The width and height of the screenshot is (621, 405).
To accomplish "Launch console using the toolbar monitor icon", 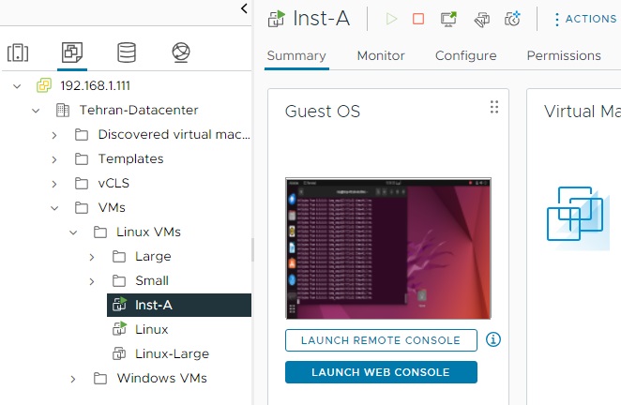I will [x=448, y=19].
